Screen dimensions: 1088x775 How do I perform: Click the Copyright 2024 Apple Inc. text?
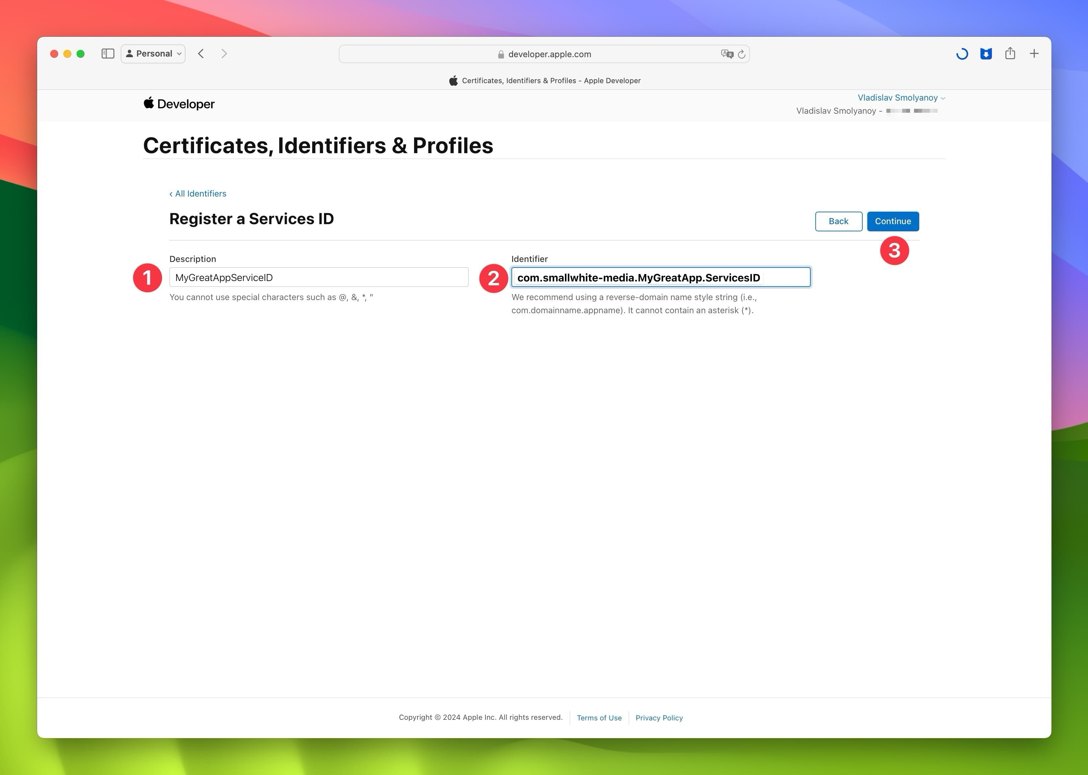coord(481,718)
